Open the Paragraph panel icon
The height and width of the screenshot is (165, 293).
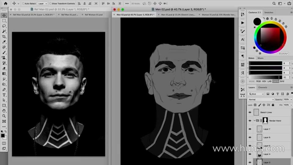[243, 56]
